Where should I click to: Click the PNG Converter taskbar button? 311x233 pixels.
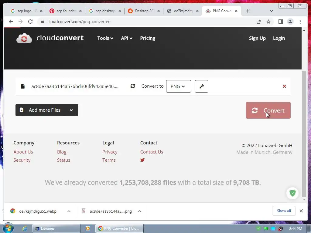tap(119, 228)
